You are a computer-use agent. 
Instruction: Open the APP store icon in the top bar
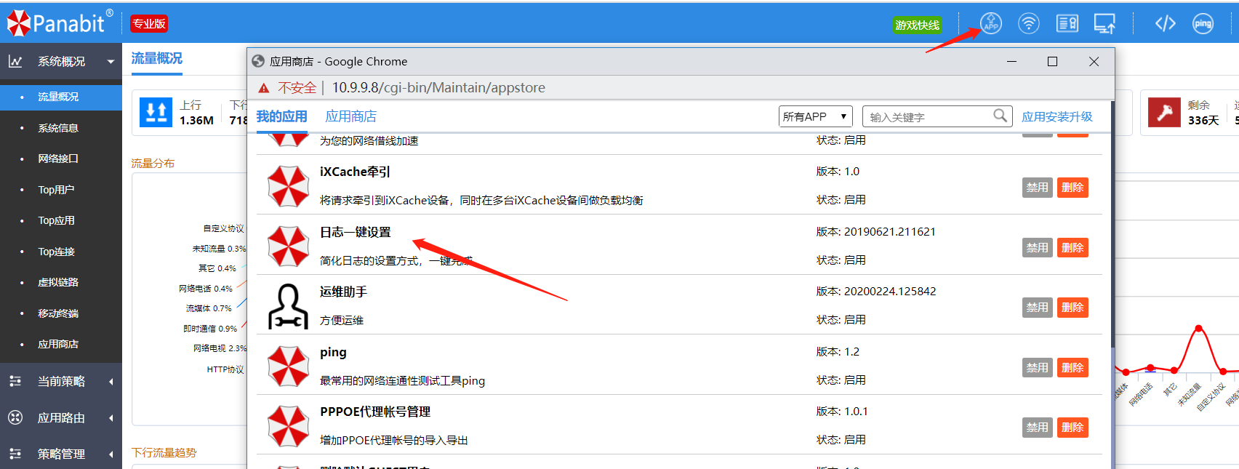(x=990, y=23)
